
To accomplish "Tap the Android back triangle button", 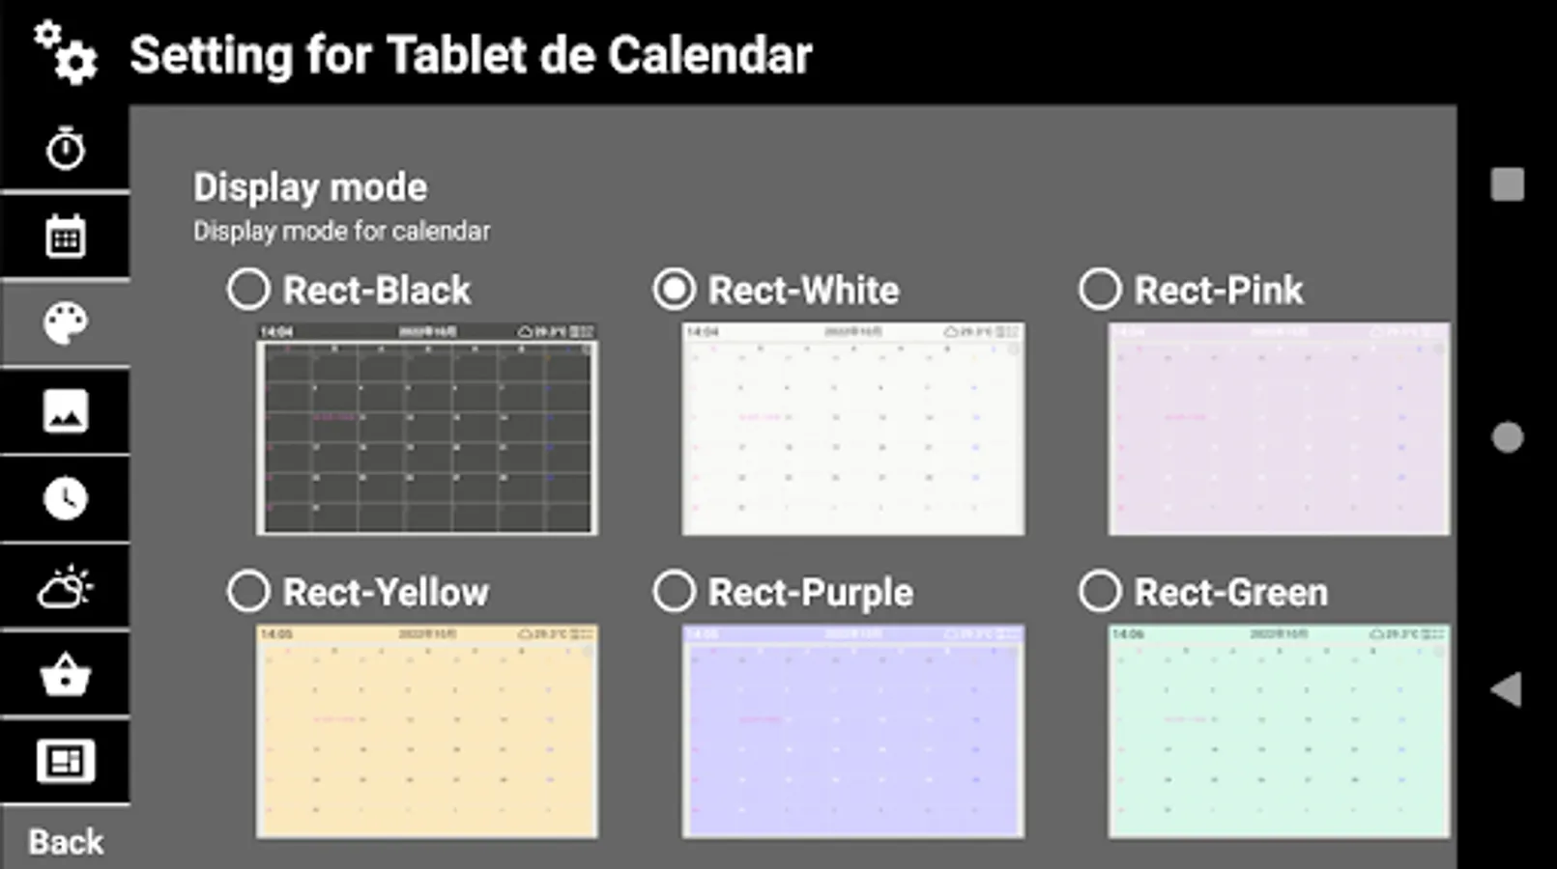I will [x=1506, y=687].
